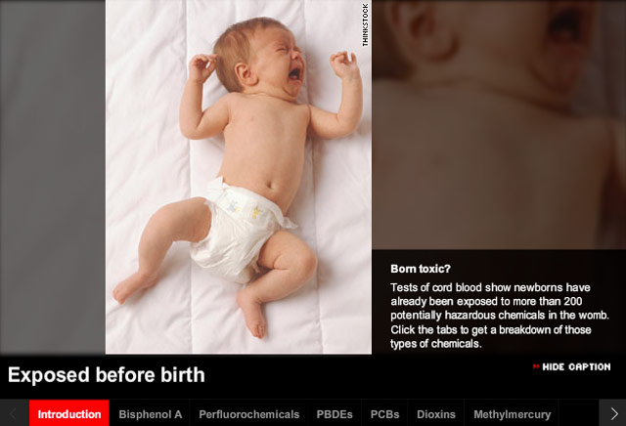Screen dimensions: 626x426
Task: Select the Dioxins tab
Action: 436,414
